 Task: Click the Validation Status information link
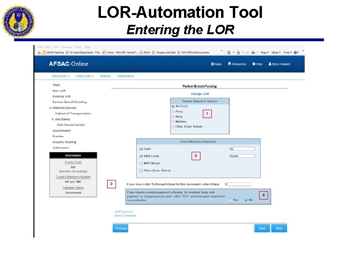pyautogui.click(x=73, y=187)
